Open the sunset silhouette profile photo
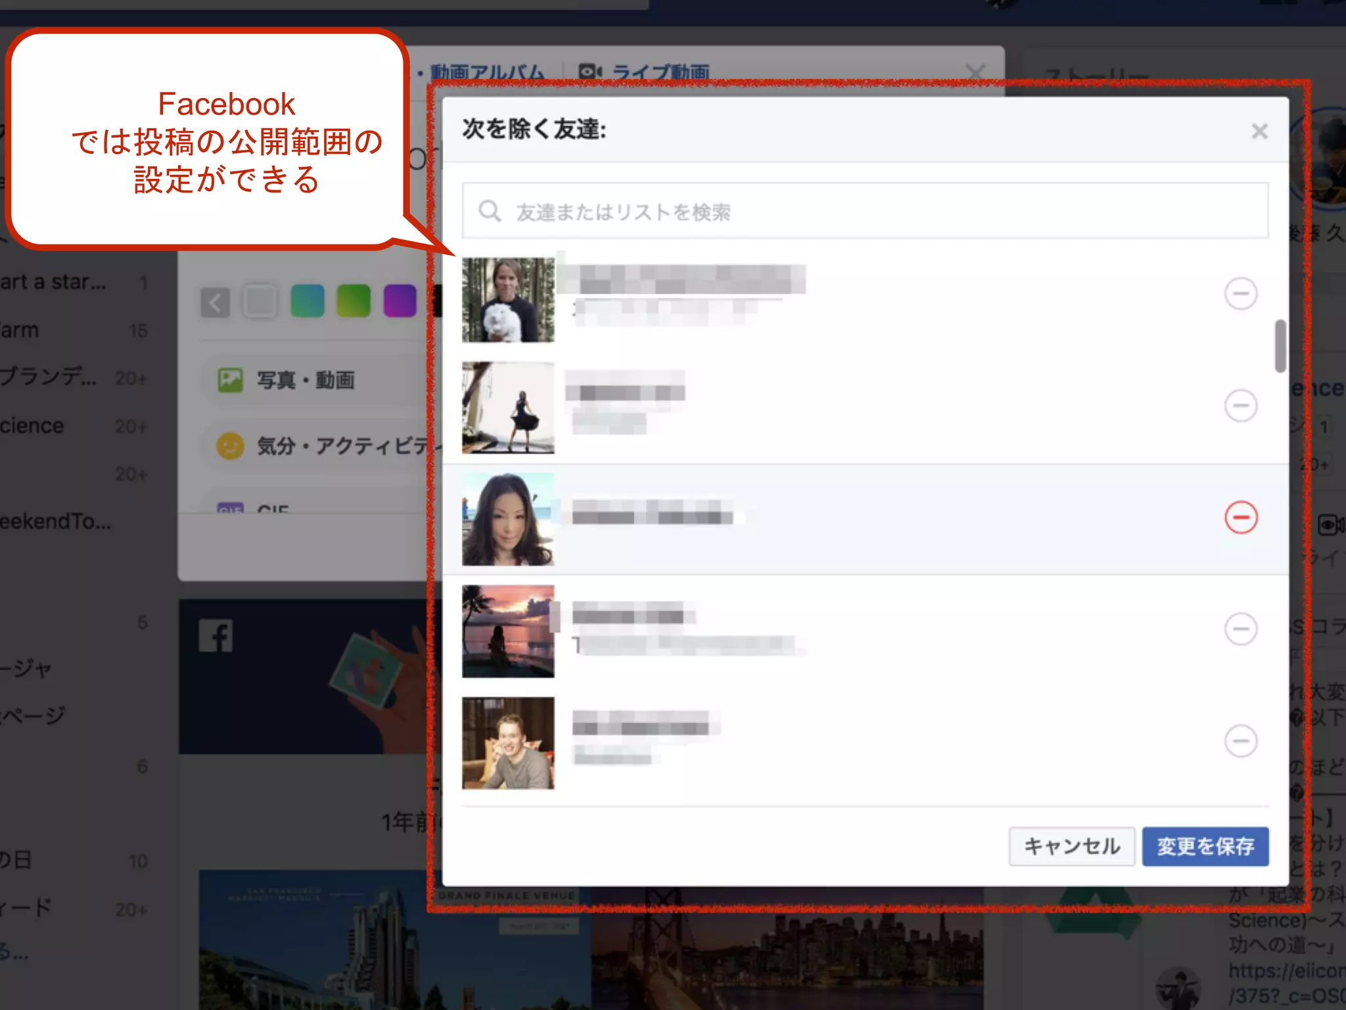This screenshot has width=1346, height=1010. pyautogui.click(x=508, y=631)
